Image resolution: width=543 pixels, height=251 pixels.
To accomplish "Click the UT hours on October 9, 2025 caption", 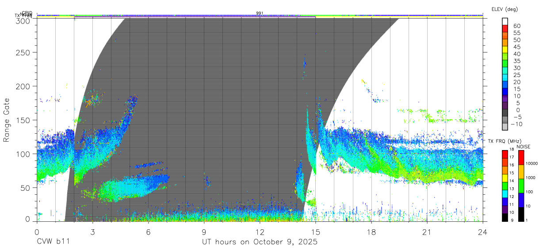I will click(260, 242).
